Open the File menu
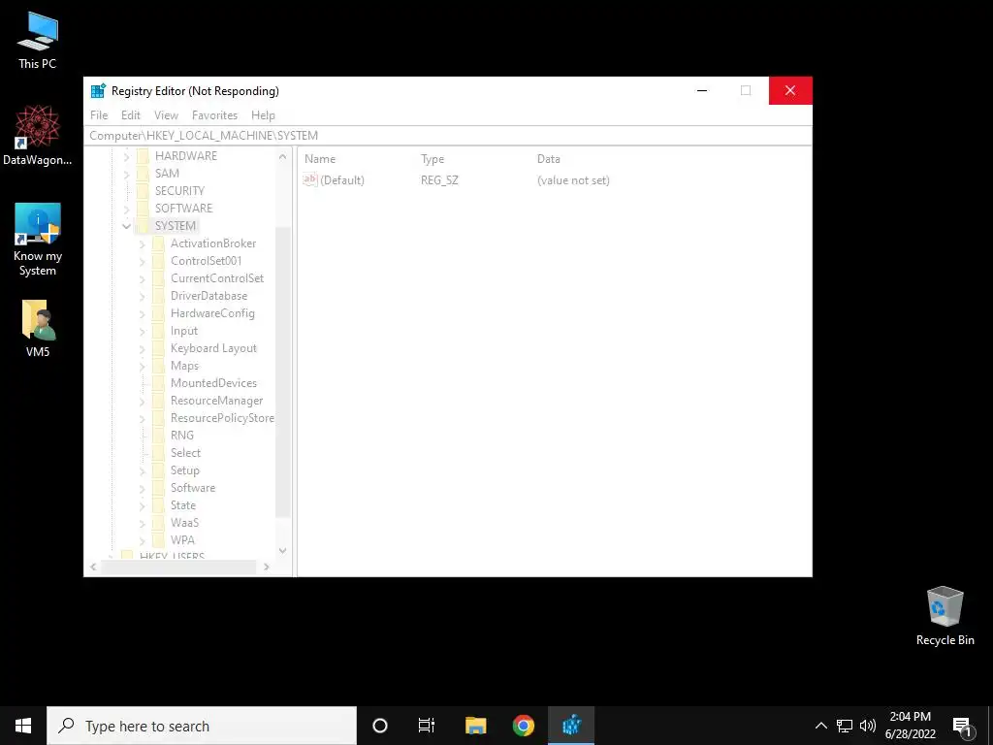 coord(99,115)
